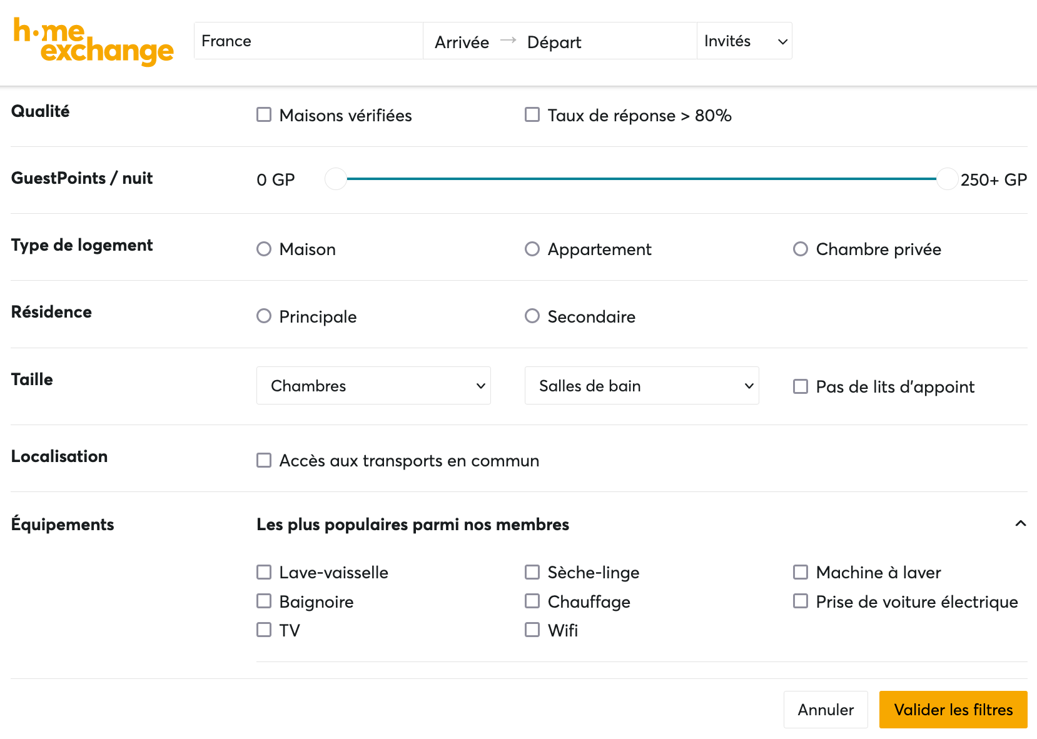This screenshot has height=739, width=1037.
Task: Open the Salles de bain dropdown
Action: [x=641, y=386]
